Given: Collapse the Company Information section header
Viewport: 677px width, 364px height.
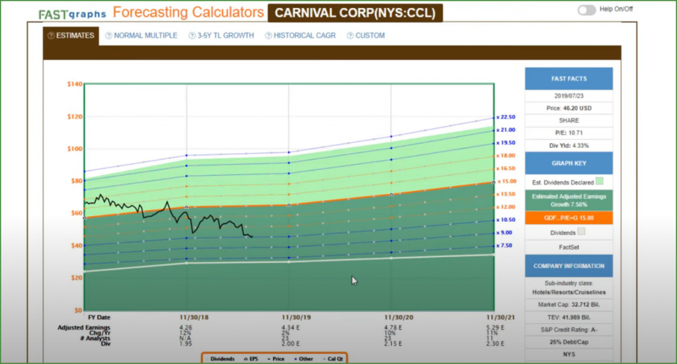Looking at the screenshot, I should tap(569, 266).
